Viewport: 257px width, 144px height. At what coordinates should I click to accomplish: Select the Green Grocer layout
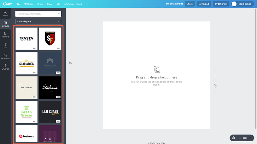[26, 112]
